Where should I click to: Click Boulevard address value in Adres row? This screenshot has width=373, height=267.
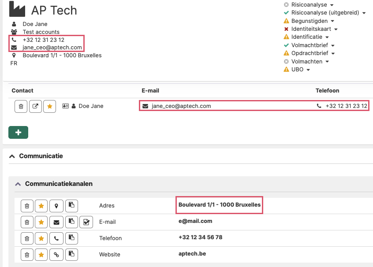point(220,205)
